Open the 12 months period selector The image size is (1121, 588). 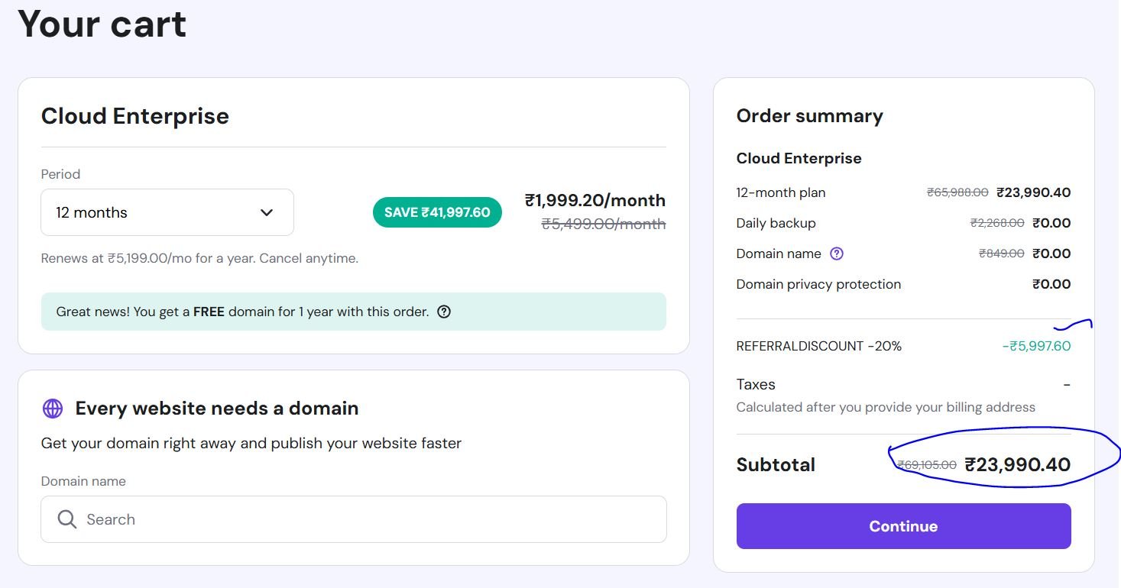click(167, 212)
